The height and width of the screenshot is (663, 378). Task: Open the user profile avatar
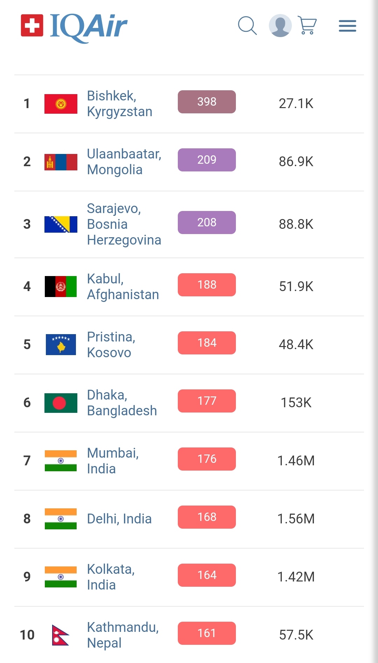(x=280, y=26)
